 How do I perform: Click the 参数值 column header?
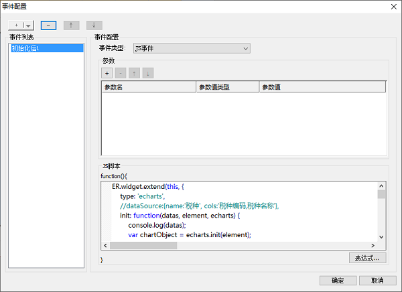[322, 86]
